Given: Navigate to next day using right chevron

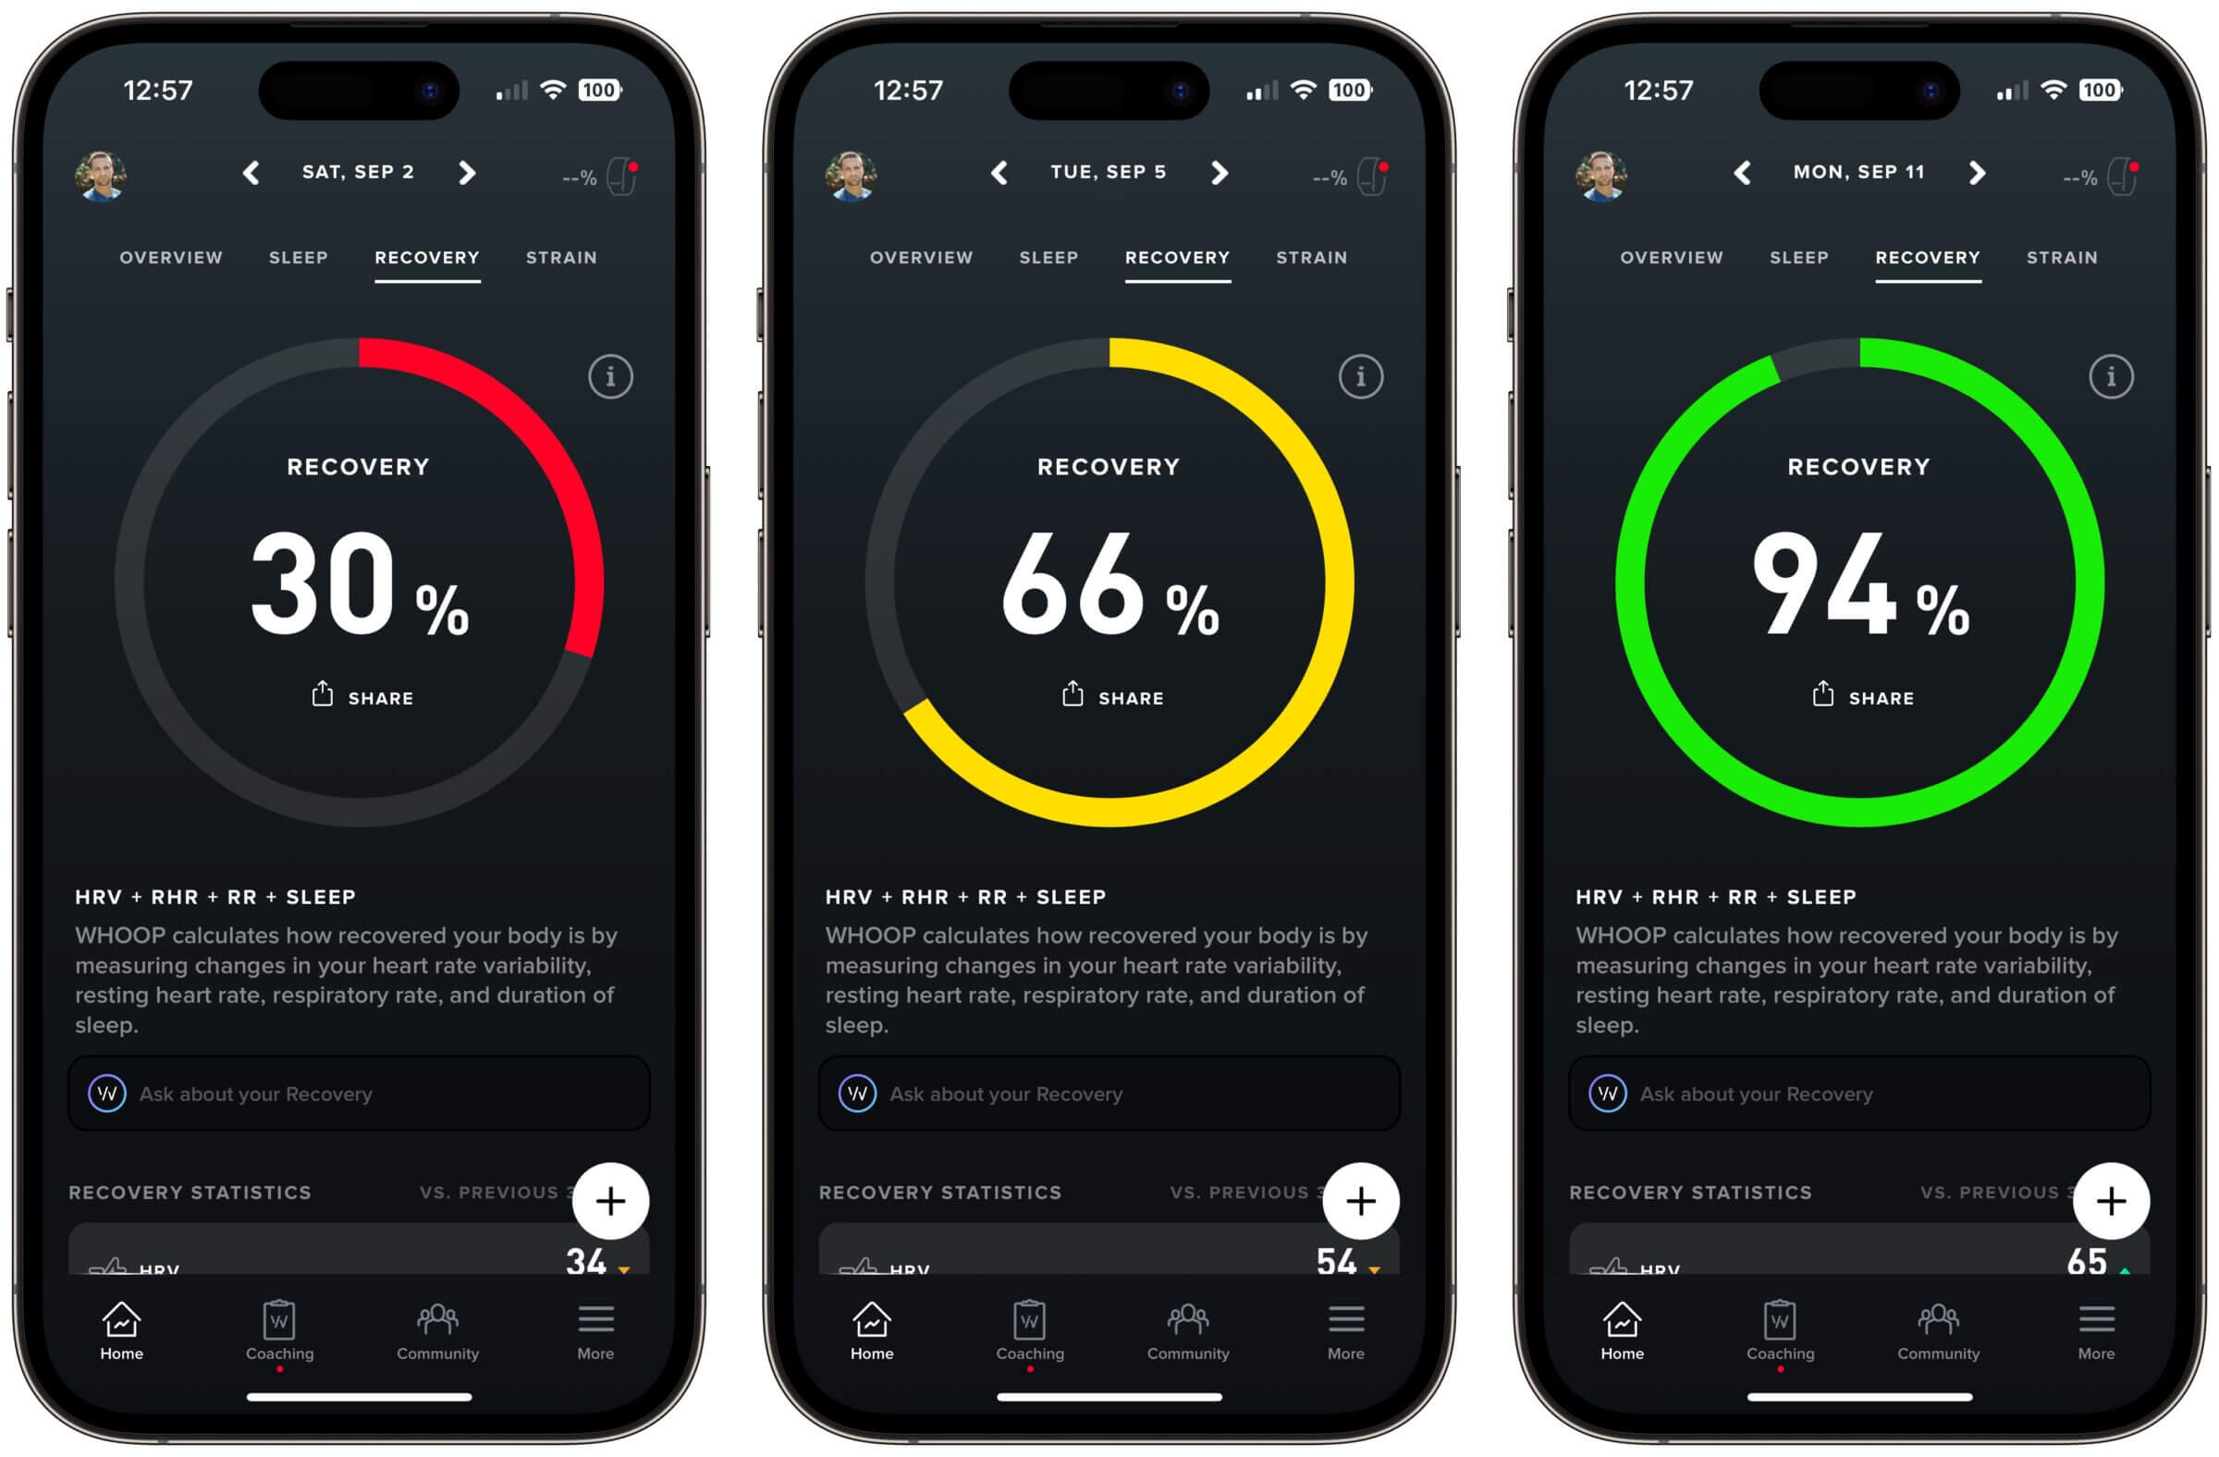Looking at the screenshot, I should click(x=476, y=172).
